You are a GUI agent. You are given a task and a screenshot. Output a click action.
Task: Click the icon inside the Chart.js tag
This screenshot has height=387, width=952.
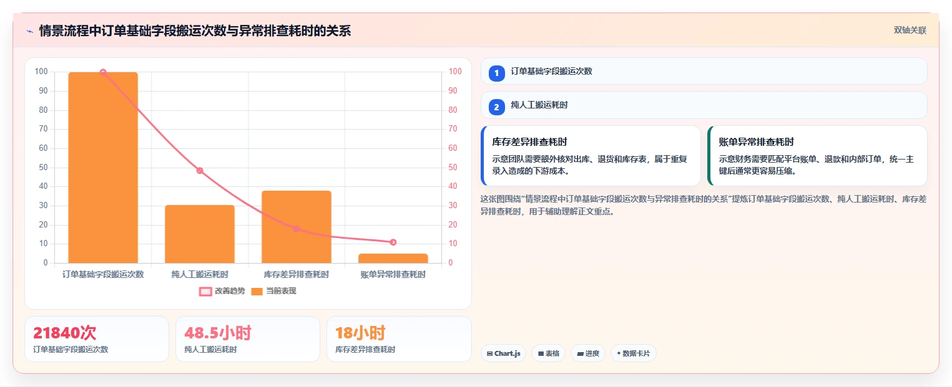coord(490,353)
